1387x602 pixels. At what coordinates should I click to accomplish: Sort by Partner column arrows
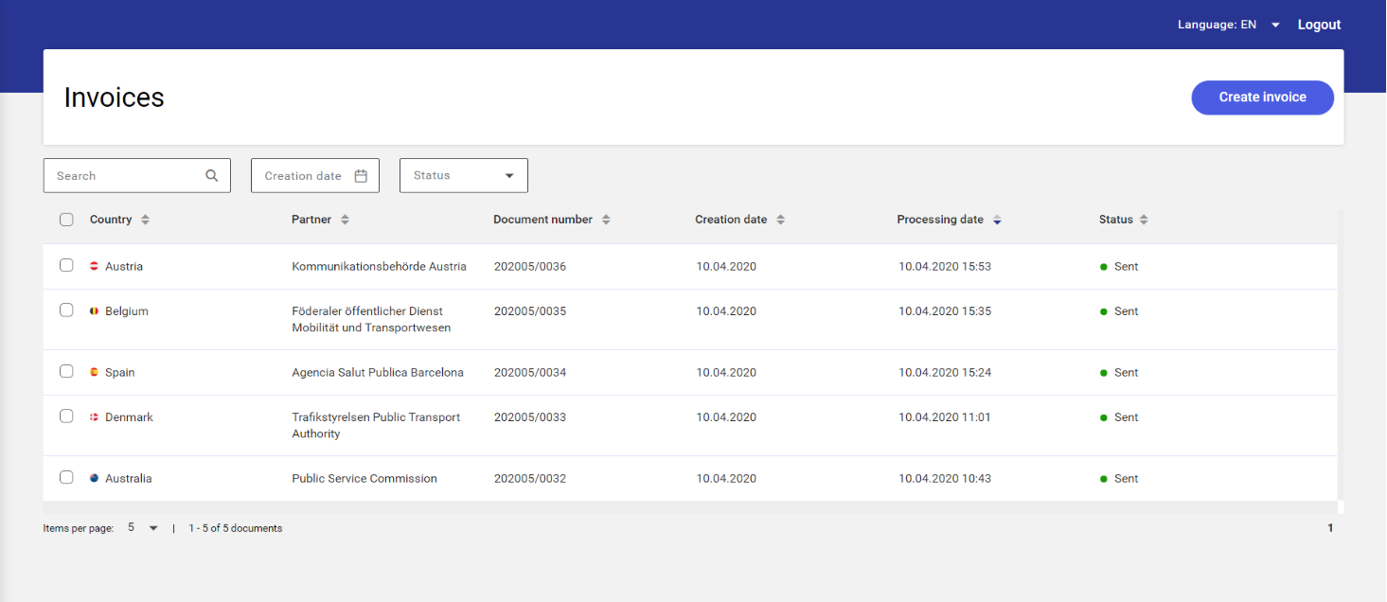coord(345,220)
